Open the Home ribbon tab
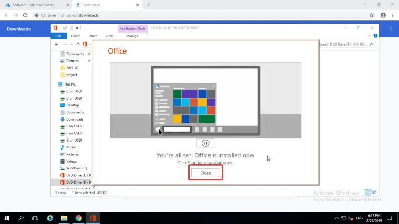The height and width of the screenshot is (224, 399). [76, 36]
